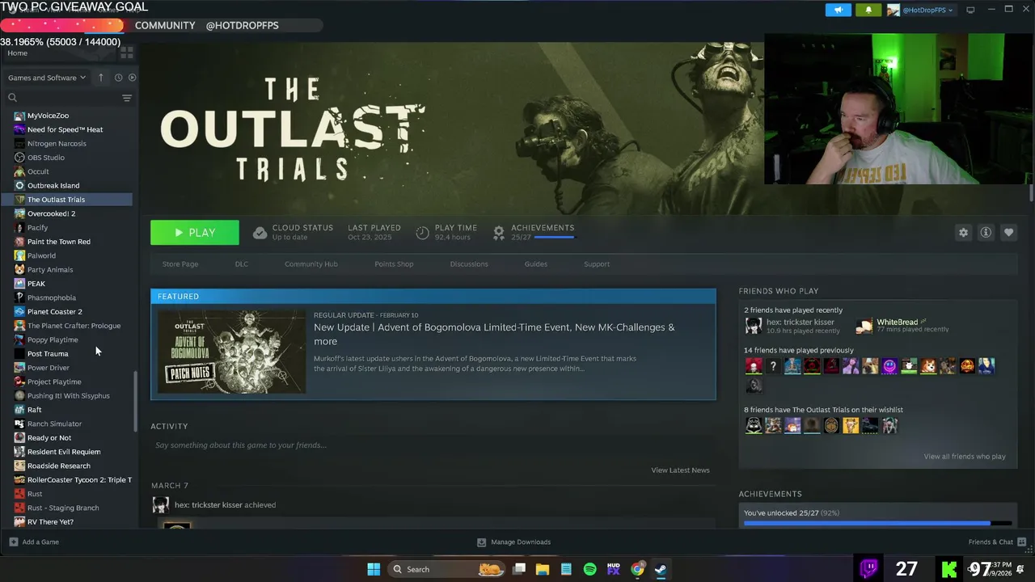The width and height of the screenshot is (1035, 582).
Task: Show game info icon
Action: tap(986, 232)
